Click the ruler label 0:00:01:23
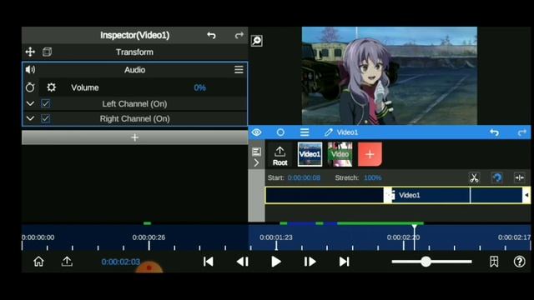This screenshot has height=300, width=534. [x=276, y=237]
